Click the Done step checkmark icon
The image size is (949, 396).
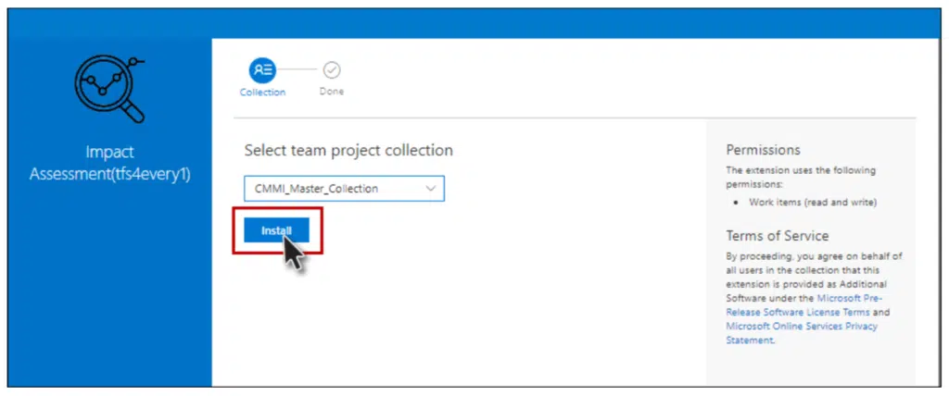tap(332, 69)
